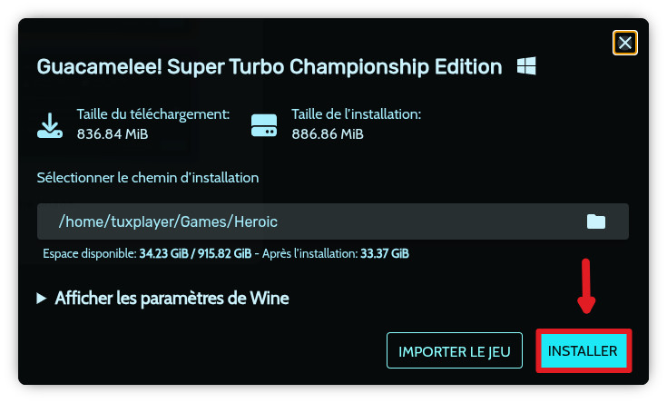
Task: Click the 34.23 GiB / 915.82 GiB value
Action: [195, 253]
